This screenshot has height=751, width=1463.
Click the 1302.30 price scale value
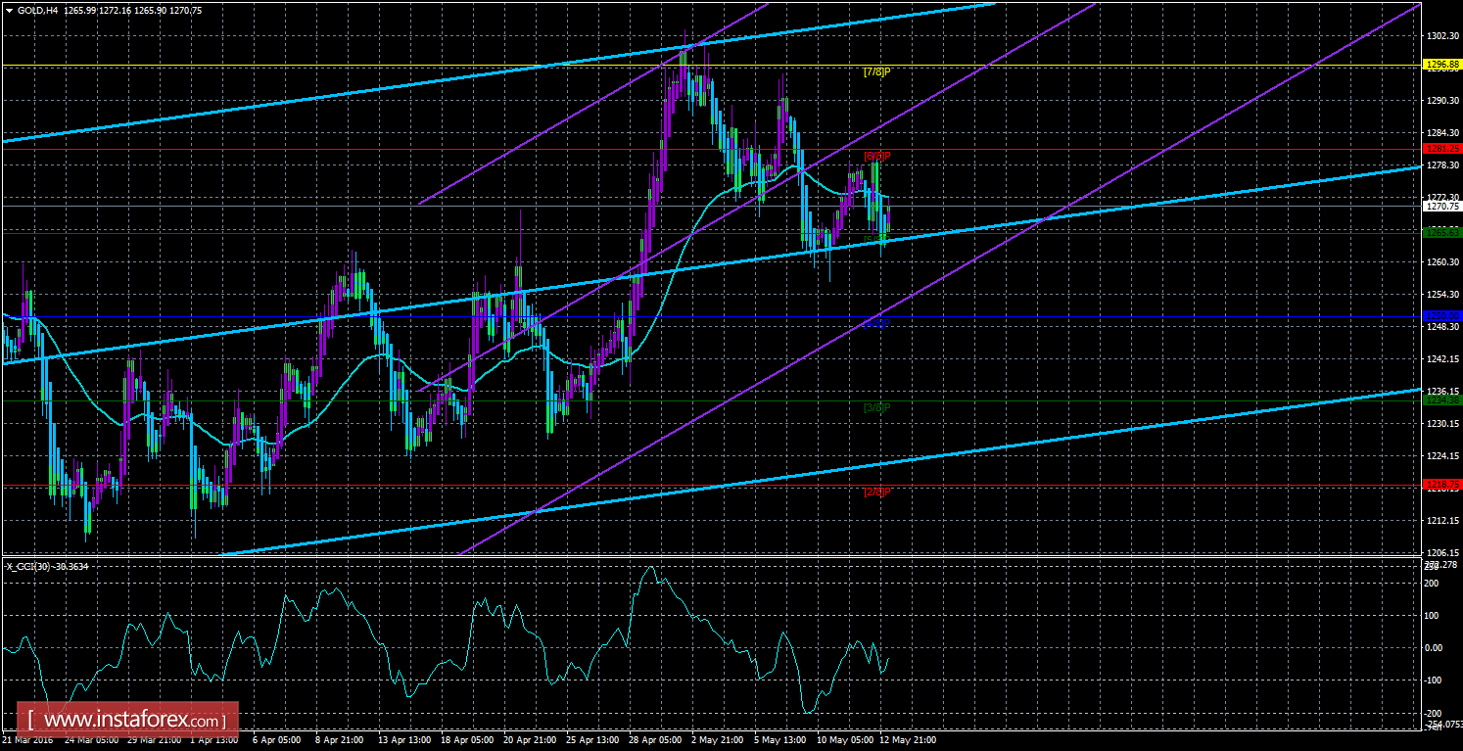click(1443, 36)
